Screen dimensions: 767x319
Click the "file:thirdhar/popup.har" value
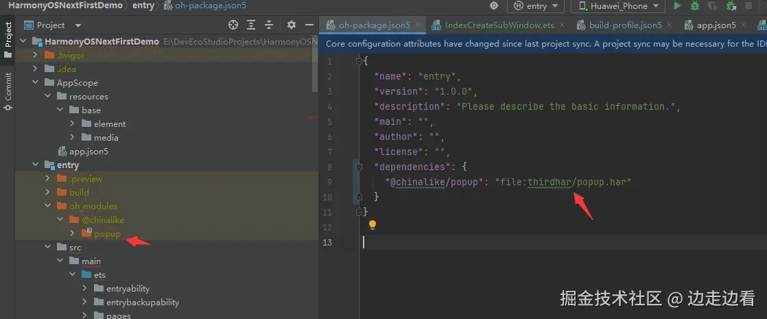(563, 182)
